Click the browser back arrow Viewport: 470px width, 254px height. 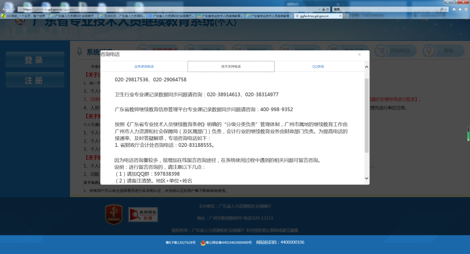(5, 9)
